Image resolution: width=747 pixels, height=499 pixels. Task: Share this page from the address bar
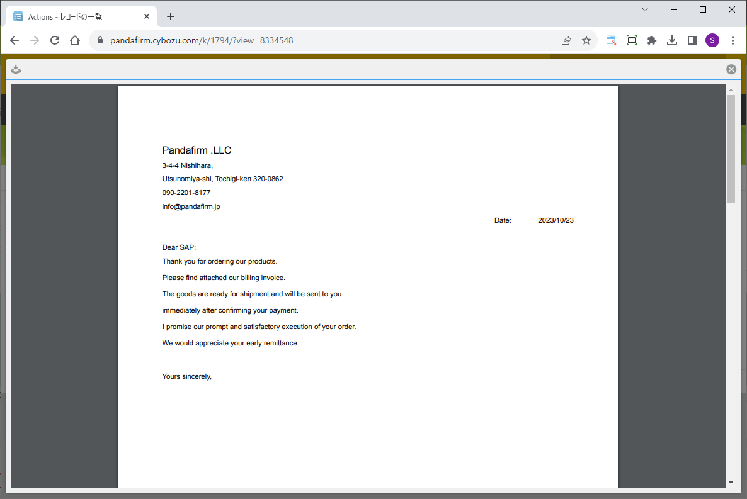pos(566,40)
